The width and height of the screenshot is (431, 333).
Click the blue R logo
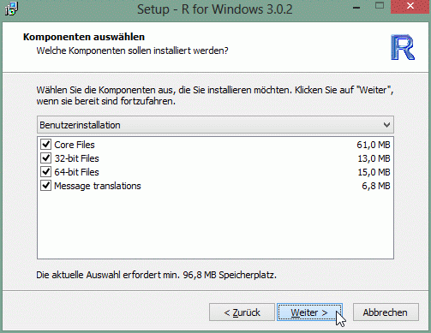[403, 47]
